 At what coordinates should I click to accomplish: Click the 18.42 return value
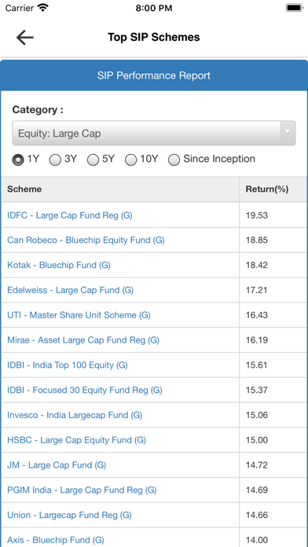tap(257, 265)
